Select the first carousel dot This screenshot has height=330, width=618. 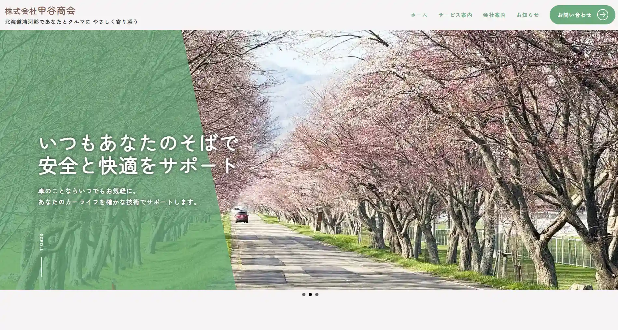[x=304, y=295]
